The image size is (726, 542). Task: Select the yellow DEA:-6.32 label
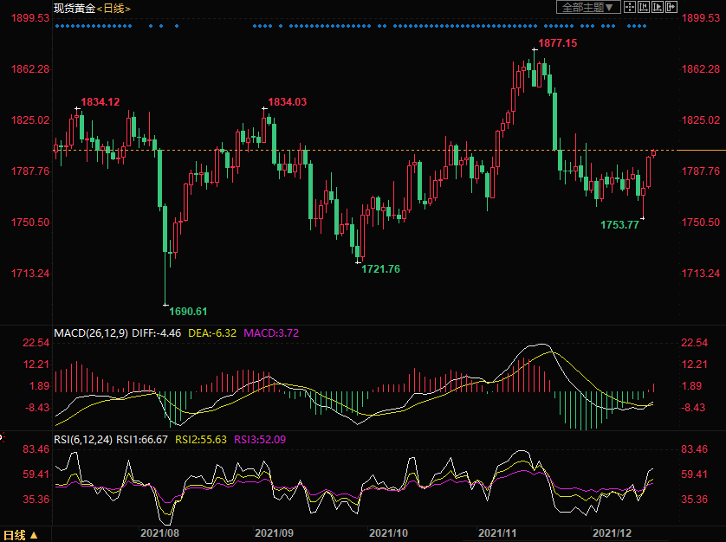pos(212,332)
